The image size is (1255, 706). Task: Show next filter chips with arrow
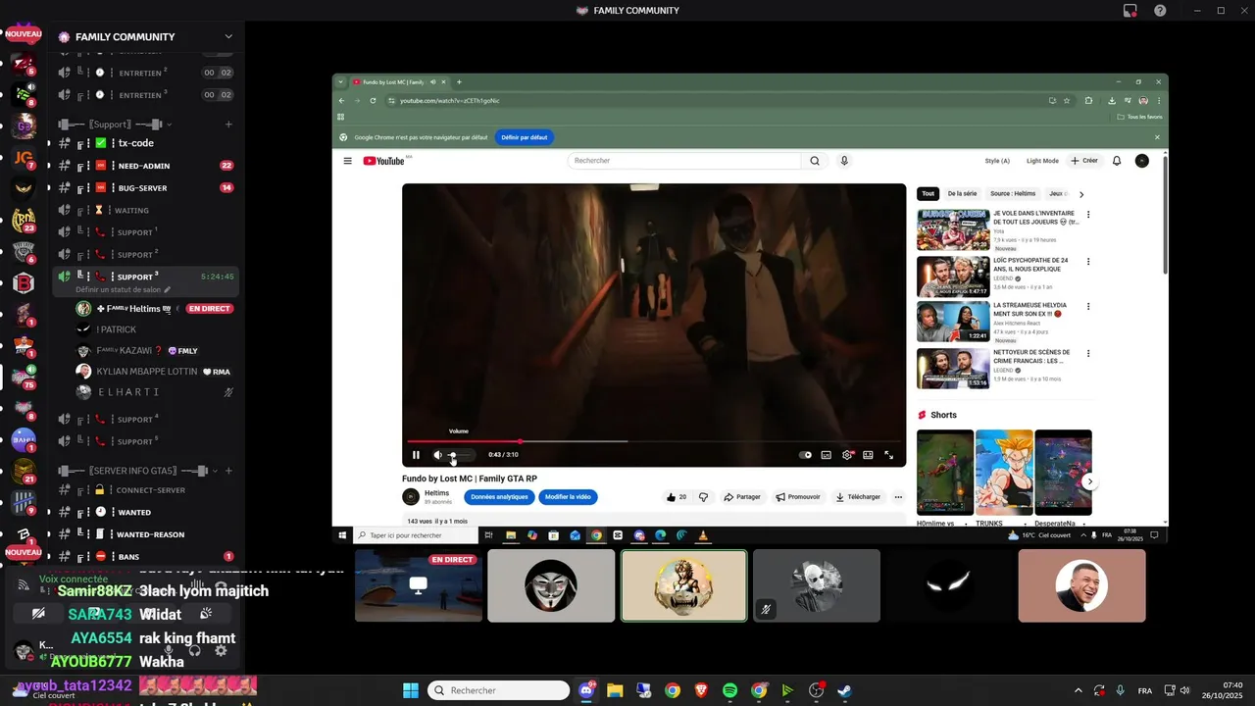point(1081,194)
